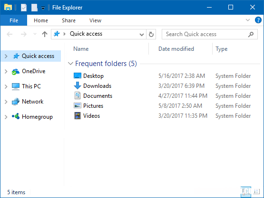This screenshot has width=264, height=198.
Task: Click the Refresh button beside address bar
Action: (151, 34)
